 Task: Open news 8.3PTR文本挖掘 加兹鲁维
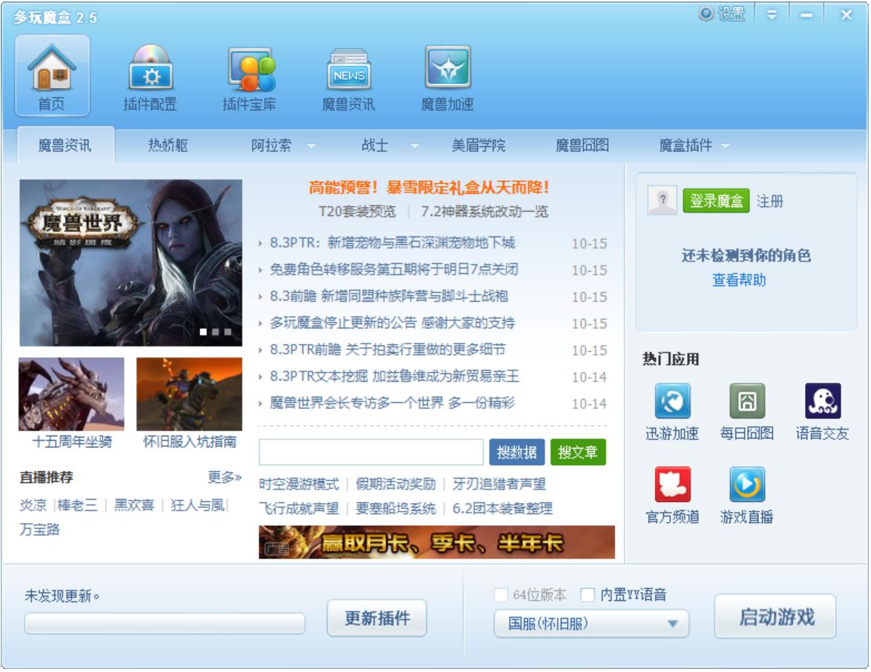click(x=395, y=376)
